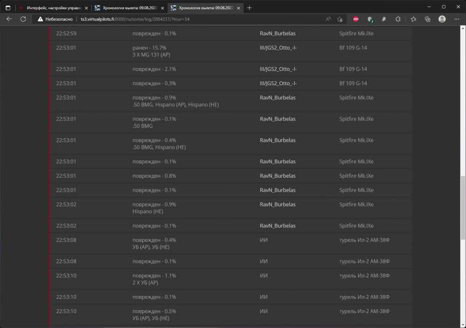Image resolution: width=466 pixels, height=328 pixels.
Task: Open the Collections icon in toolbar
Action: point(427,19)
